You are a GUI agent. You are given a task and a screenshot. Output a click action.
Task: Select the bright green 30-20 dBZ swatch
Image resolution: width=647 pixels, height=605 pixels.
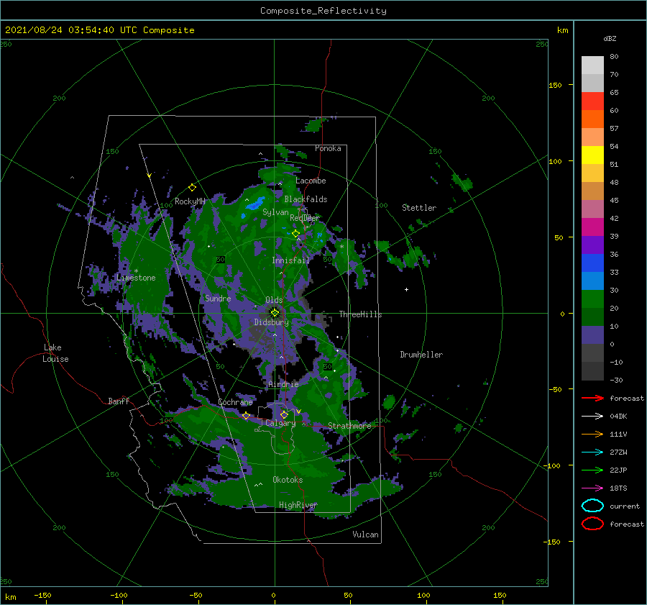tap(592, 299)
